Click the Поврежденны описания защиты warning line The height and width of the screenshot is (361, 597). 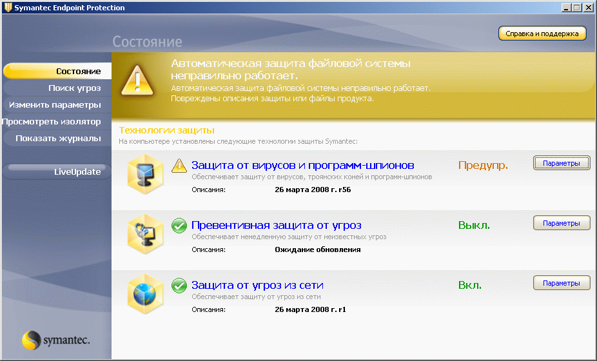[x=272, y=99]
